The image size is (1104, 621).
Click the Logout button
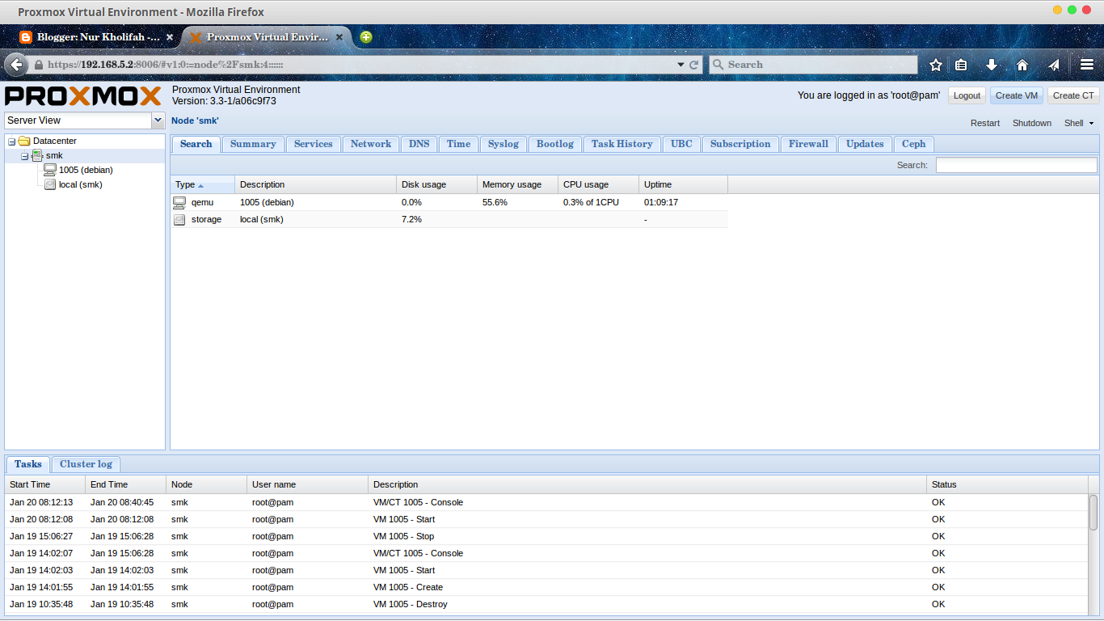(967, 95)
